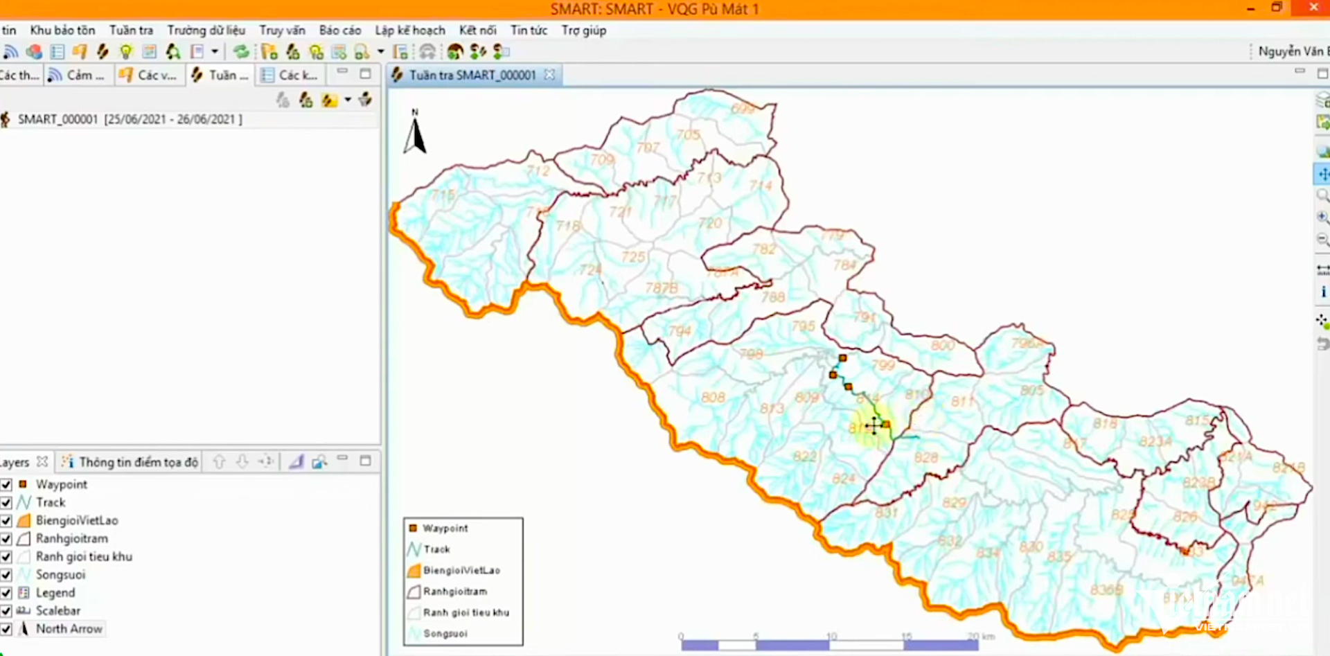Click the Zoom In magnifier tool
Viewport: 1330px width, 656px height.
click(x=1322, y=218)
